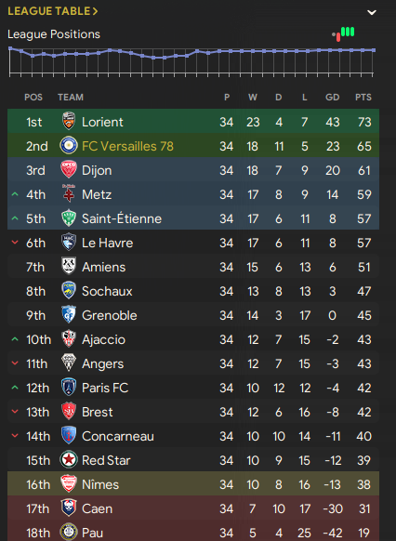The image size is (396, 541).
Task: Sort table by PTS column header
Action: (x=363, y=98)
